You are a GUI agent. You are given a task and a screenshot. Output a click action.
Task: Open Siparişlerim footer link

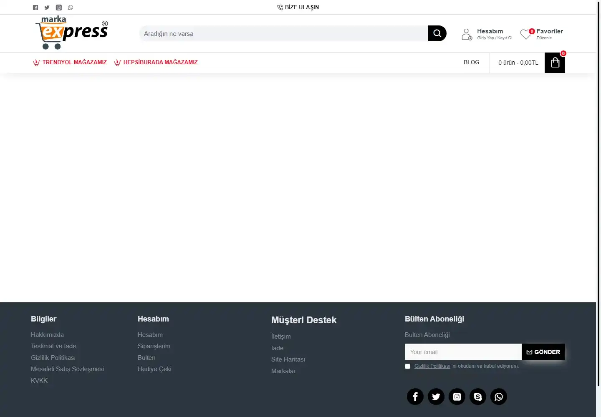[x=154, y=346]
